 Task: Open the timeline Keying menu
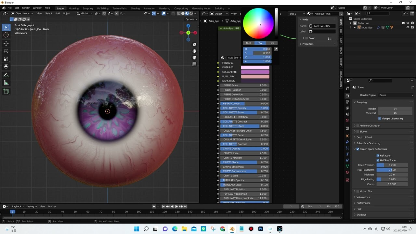[32, 206]
